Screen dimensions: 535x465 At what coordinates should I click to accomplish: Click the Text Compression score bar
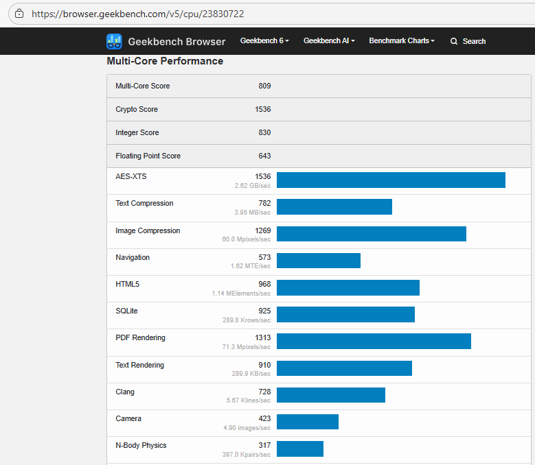click(334, 206)
